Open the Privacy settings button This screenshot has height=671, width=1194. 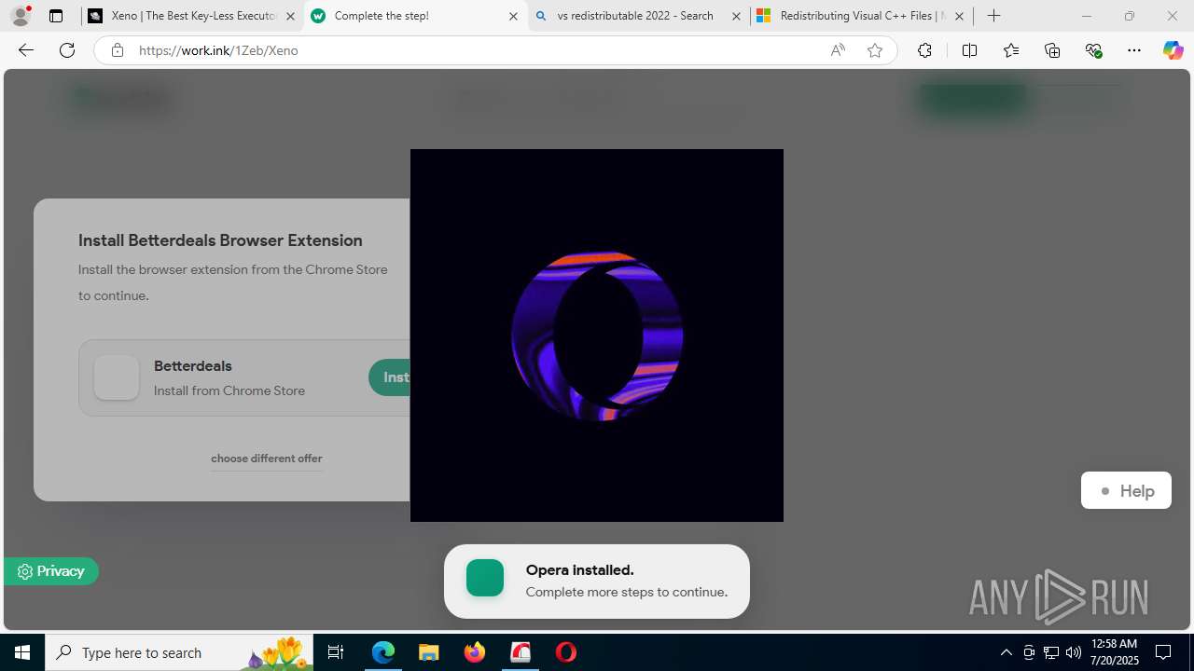(51, 571)
